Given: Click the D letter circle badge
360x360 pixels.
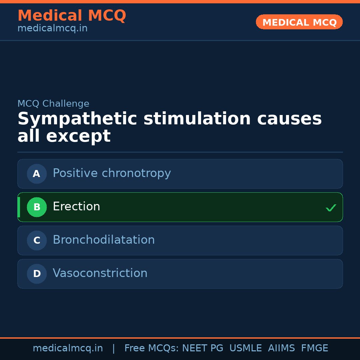Looking at the screenshot, I should point(37,274).
